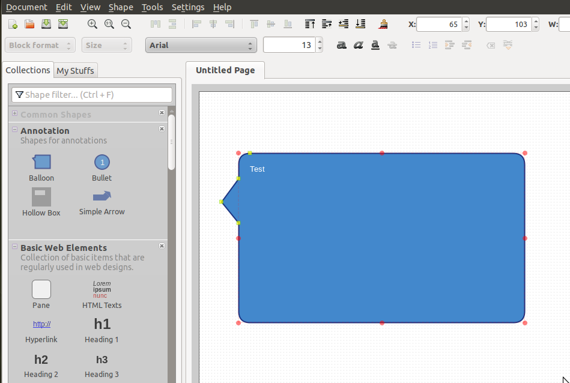The width and height of the screenshot is (570, 383).
Task: Open the Block format dropdown
Action: pyautogui.click(x=40, y=45)
